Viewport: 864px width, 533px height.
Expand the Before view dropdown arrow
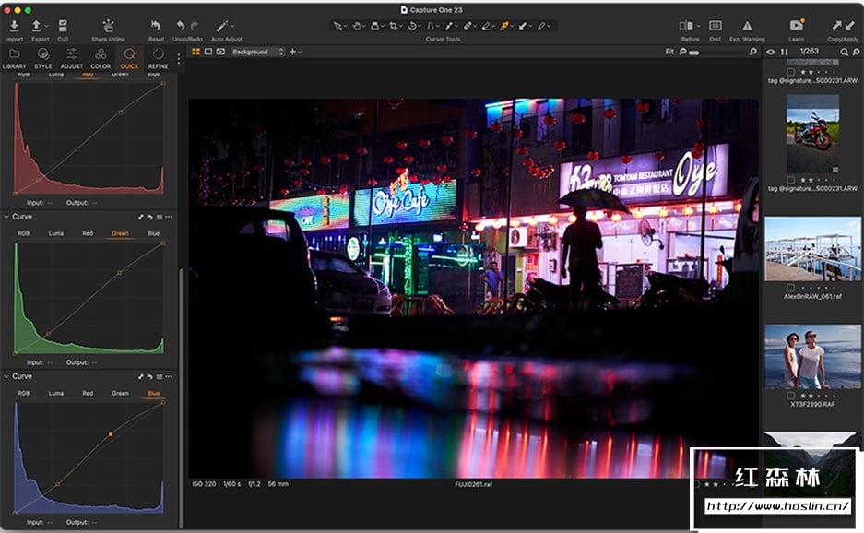click(x=699, y=27)
